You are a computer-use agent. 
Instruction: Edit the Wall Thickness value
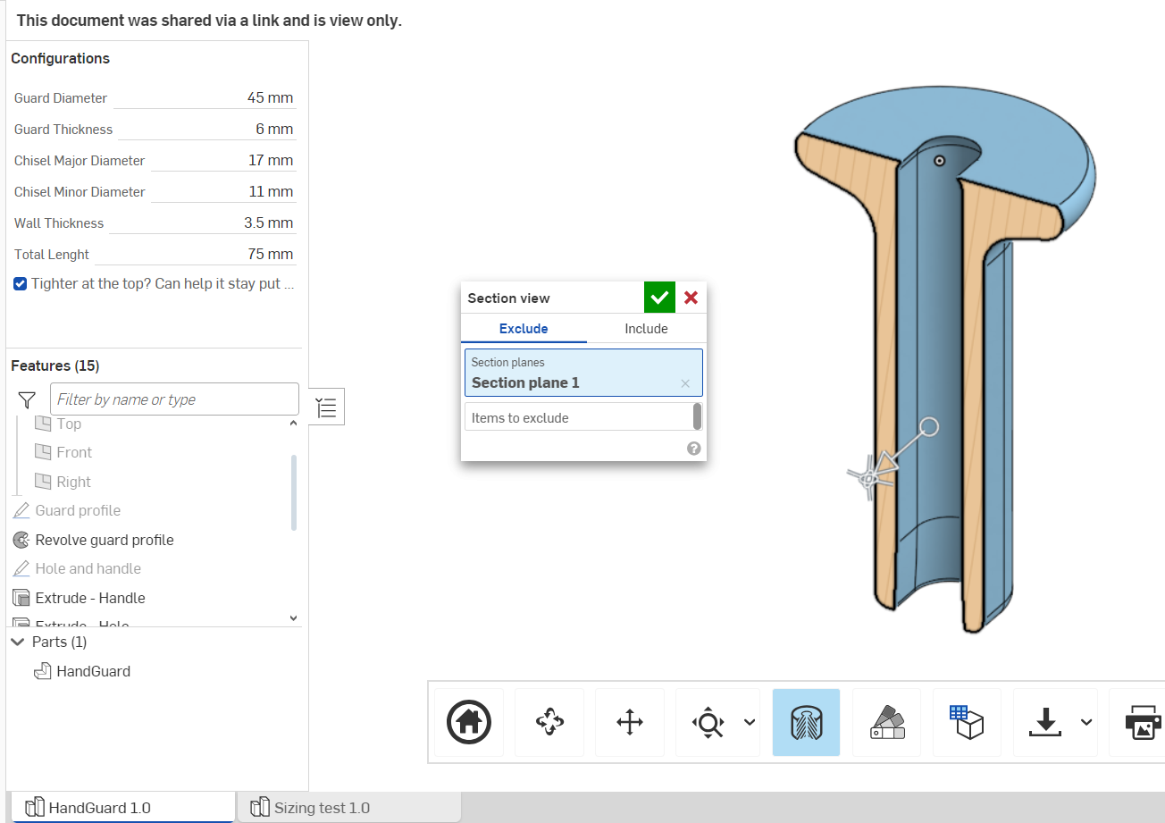(x=202, y=223)
